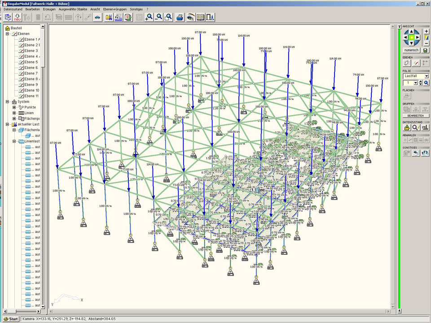431x323 pixels.
Task: Click the blue car icon in the toolbar
Action: pyautogui.click(x=97, y=17)
